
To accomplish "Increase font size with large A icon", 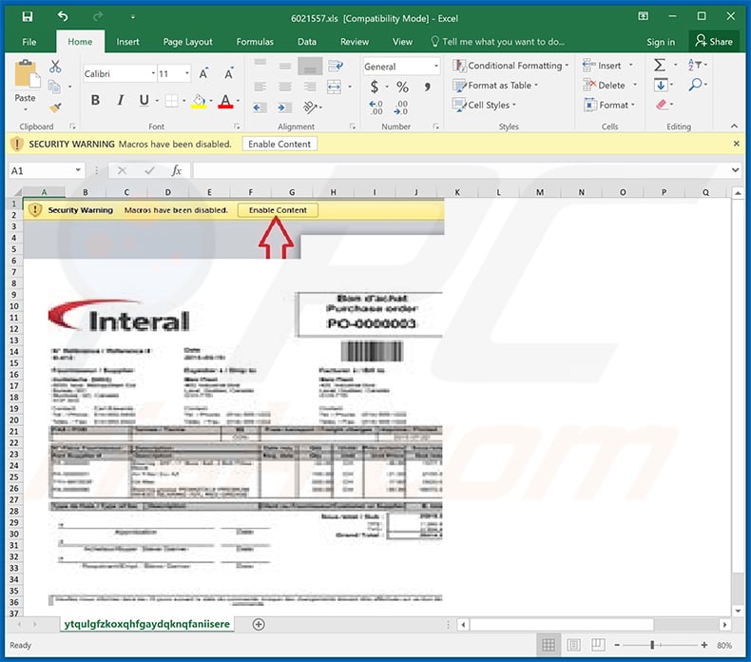I will pyautogui.click(x=204, y=73).
